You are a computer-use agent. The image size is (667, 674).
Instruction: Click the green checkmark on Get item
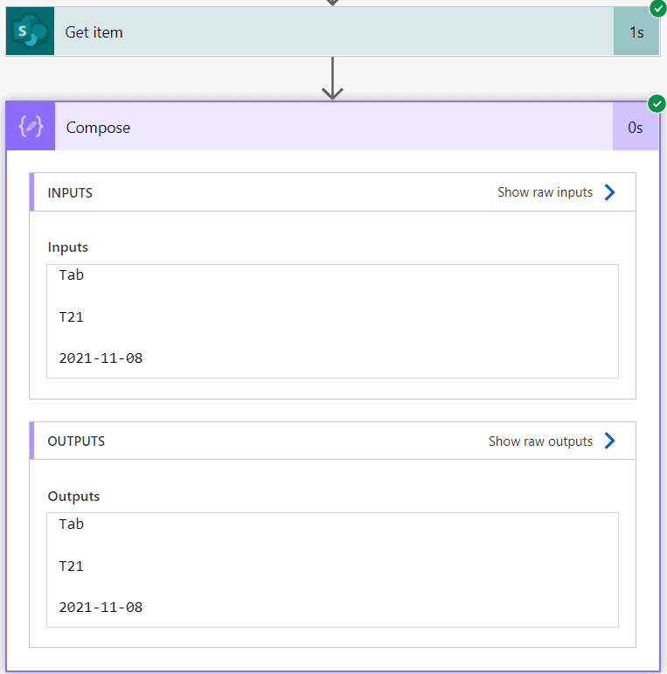[658, 8]
